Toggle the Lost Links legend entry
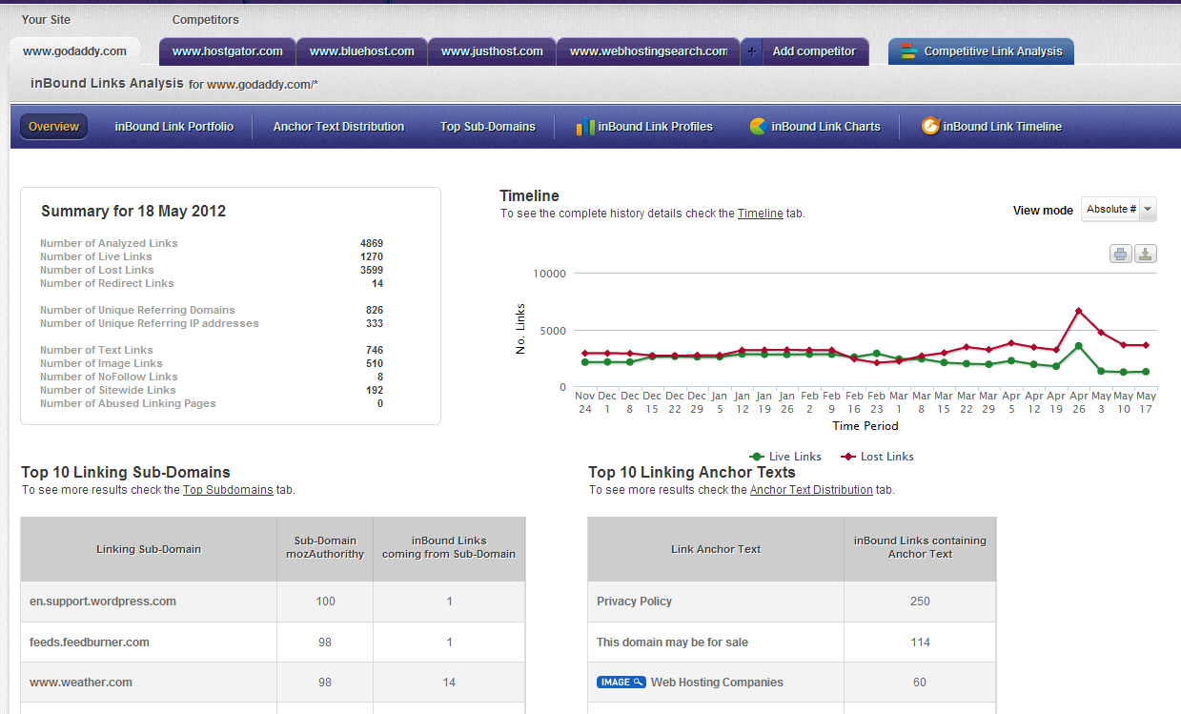This screenshot has width=1181, height=714. [877, 457]
